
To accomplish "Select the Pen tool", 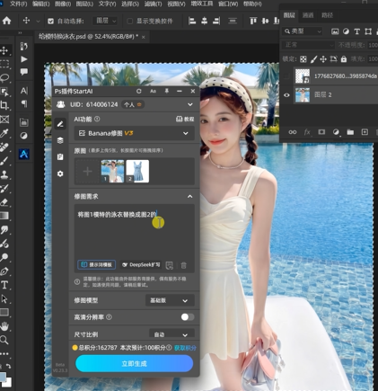I will (4, 271).
